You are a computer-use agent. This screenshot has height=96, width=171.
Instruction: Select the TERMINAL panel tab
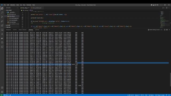(x=31, y=30)
